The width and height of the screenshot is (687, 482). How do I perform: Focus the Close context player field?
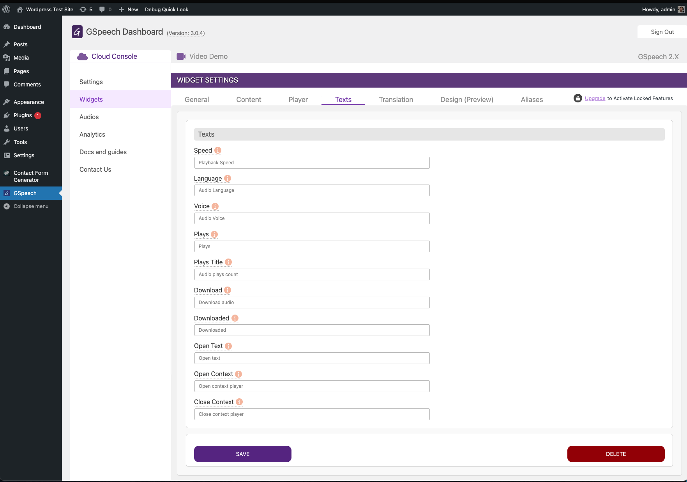pyautogui.click(x=312, y=414)
